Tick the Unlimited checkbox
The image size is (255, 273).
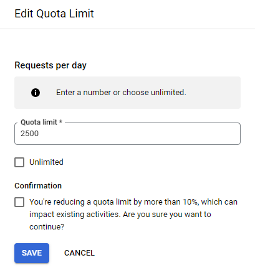coord(19,162)
